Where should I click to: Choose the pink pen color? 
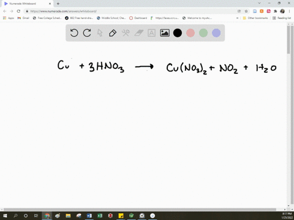pyautogui.click(x=190, y=33)
